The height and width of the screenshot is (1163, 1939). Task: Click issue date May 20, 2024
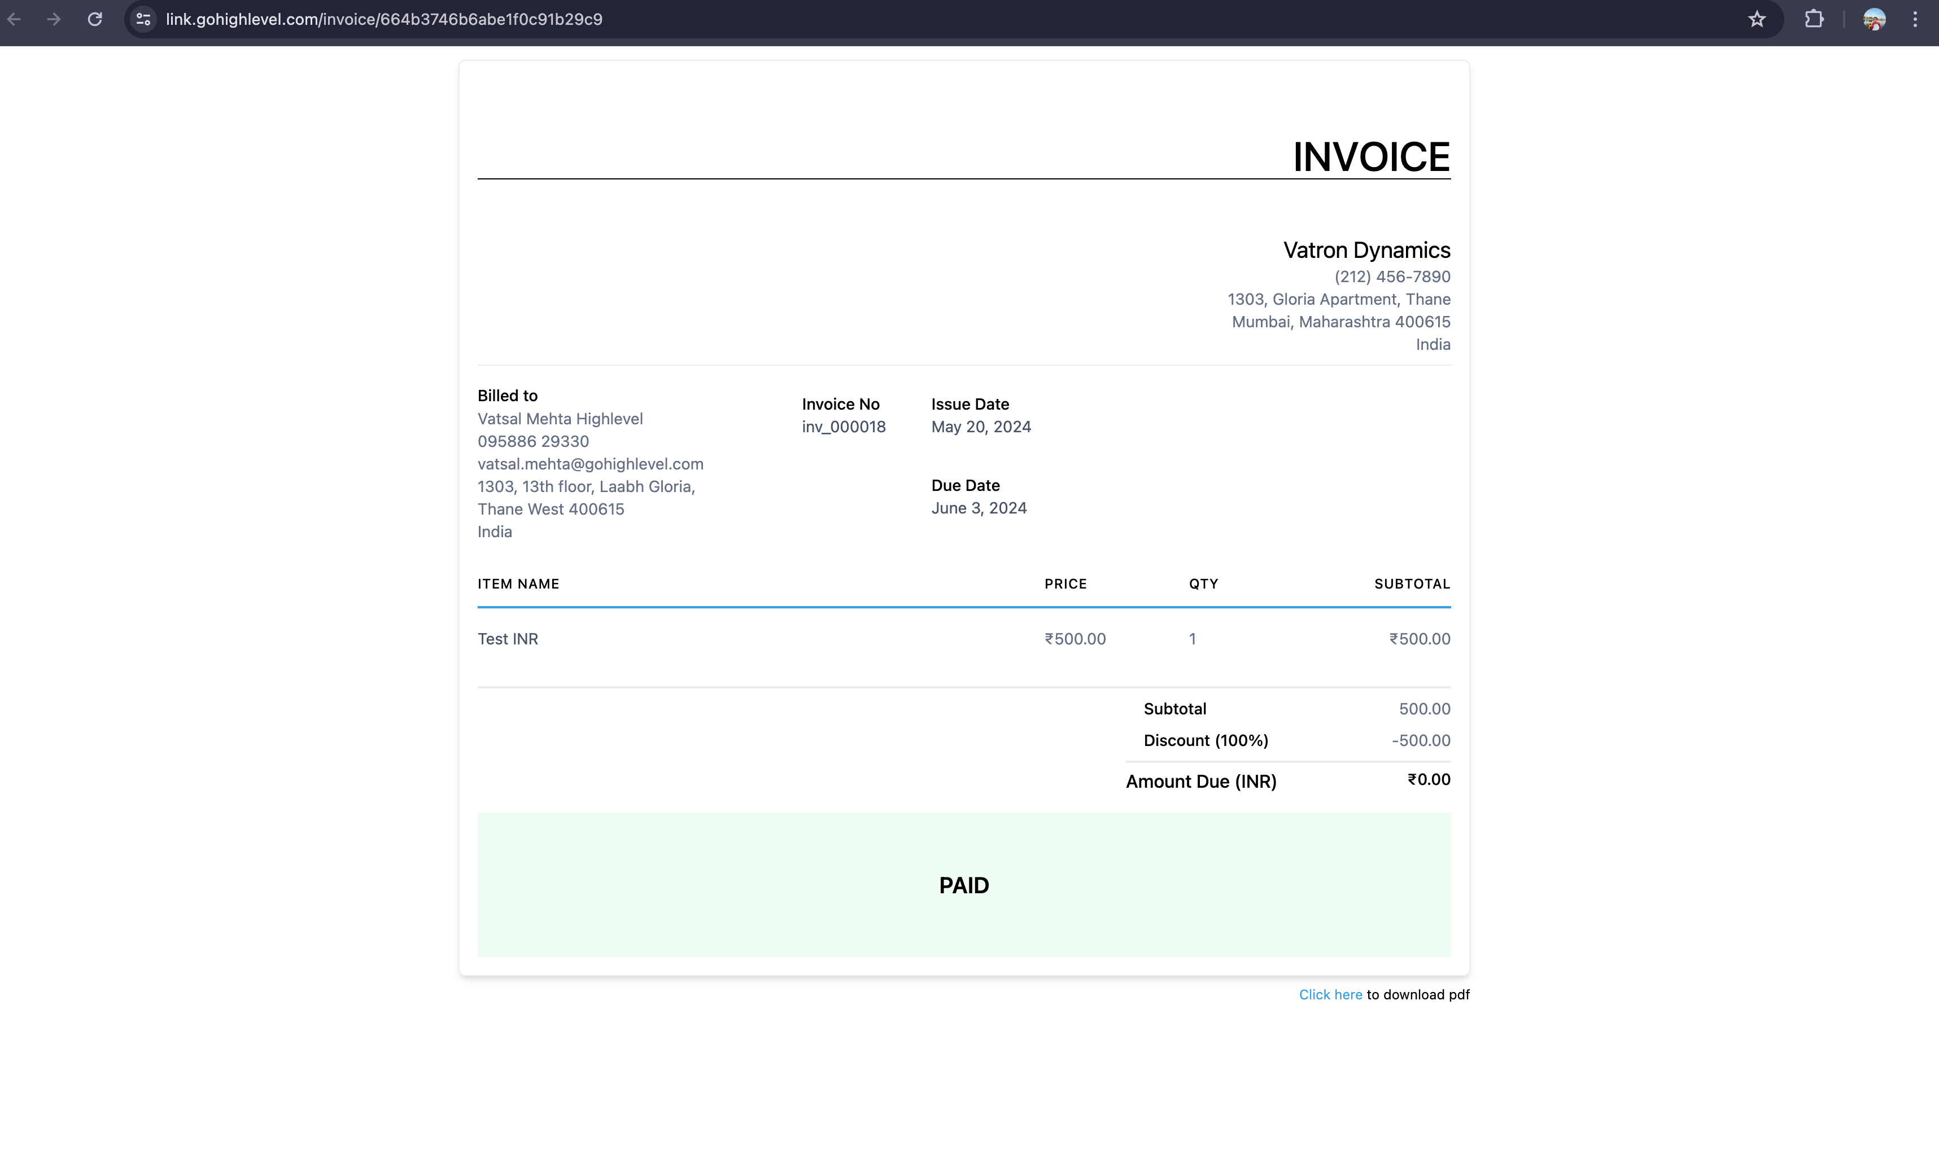click(981, 427)
